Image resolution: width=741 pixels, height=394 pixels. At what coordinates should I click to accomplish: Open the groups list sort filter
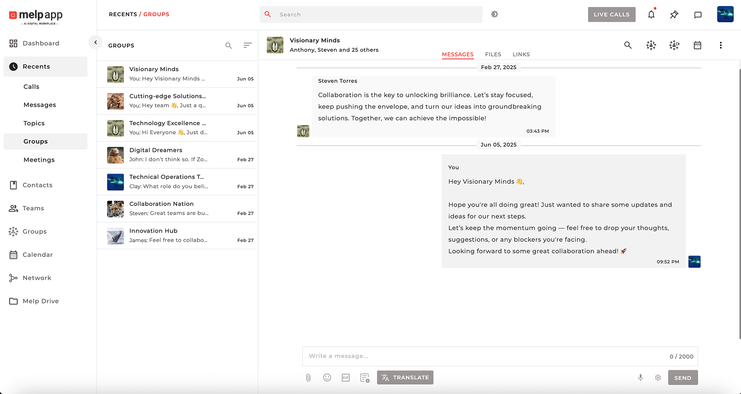pyautogui.click(x=247, y=45)
